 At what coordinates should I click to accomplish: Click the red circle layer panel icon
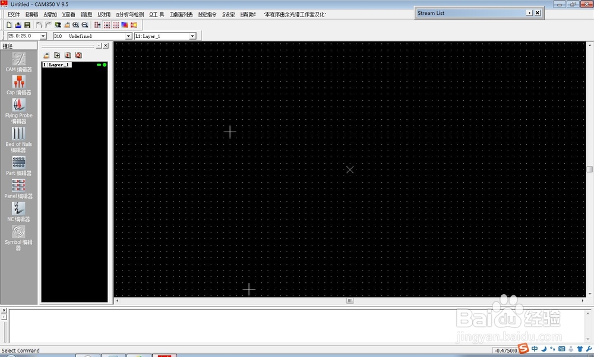(78, 55)
